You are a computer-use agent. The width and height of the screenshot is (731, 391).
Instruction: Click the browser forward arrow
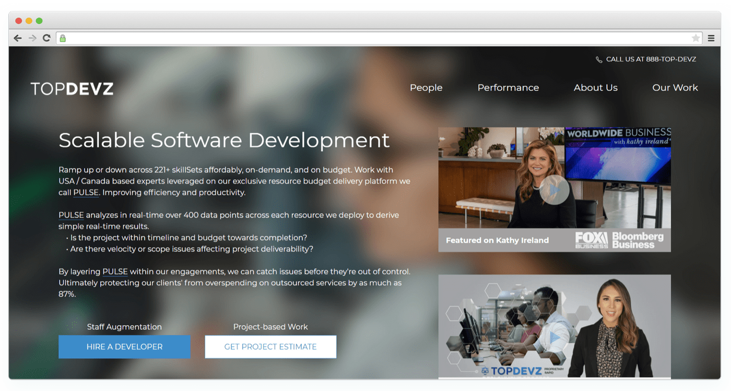[x=32, y=38]
